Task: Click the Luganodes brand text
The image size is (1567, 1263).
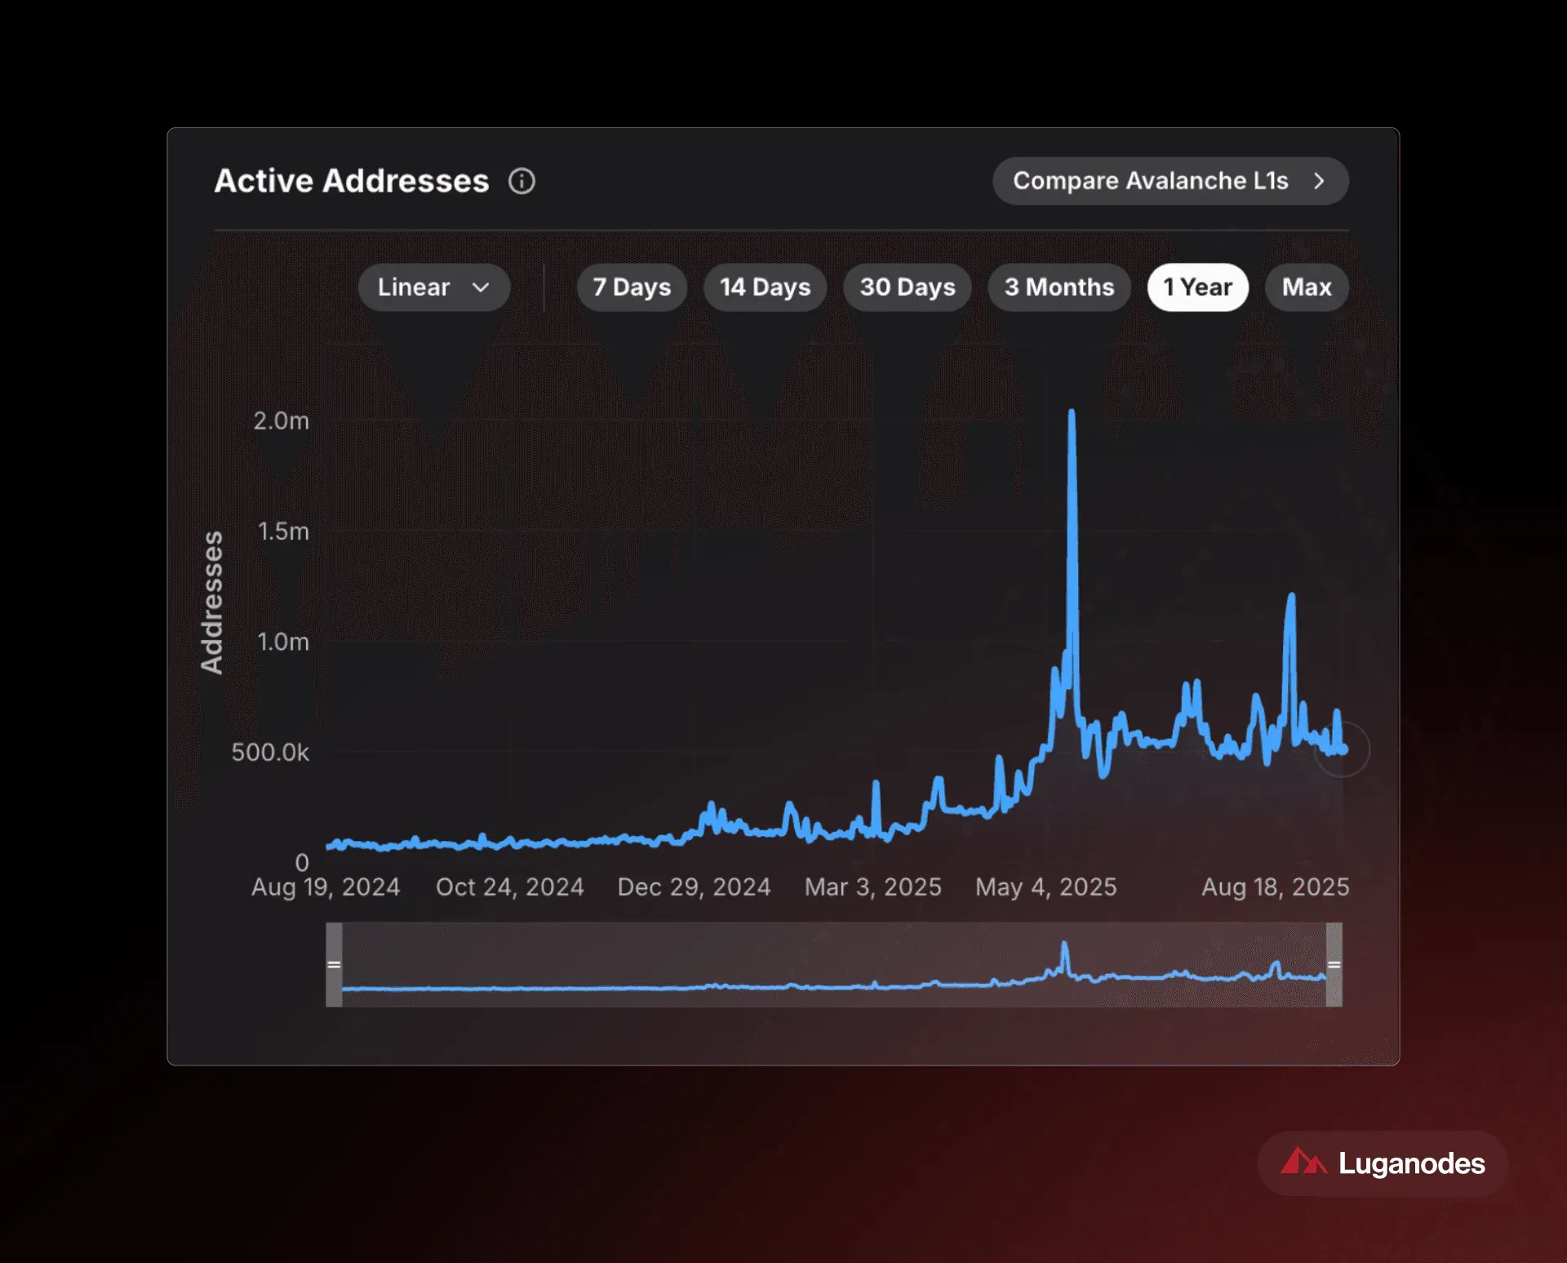Action: [x=1411, y=1163]
